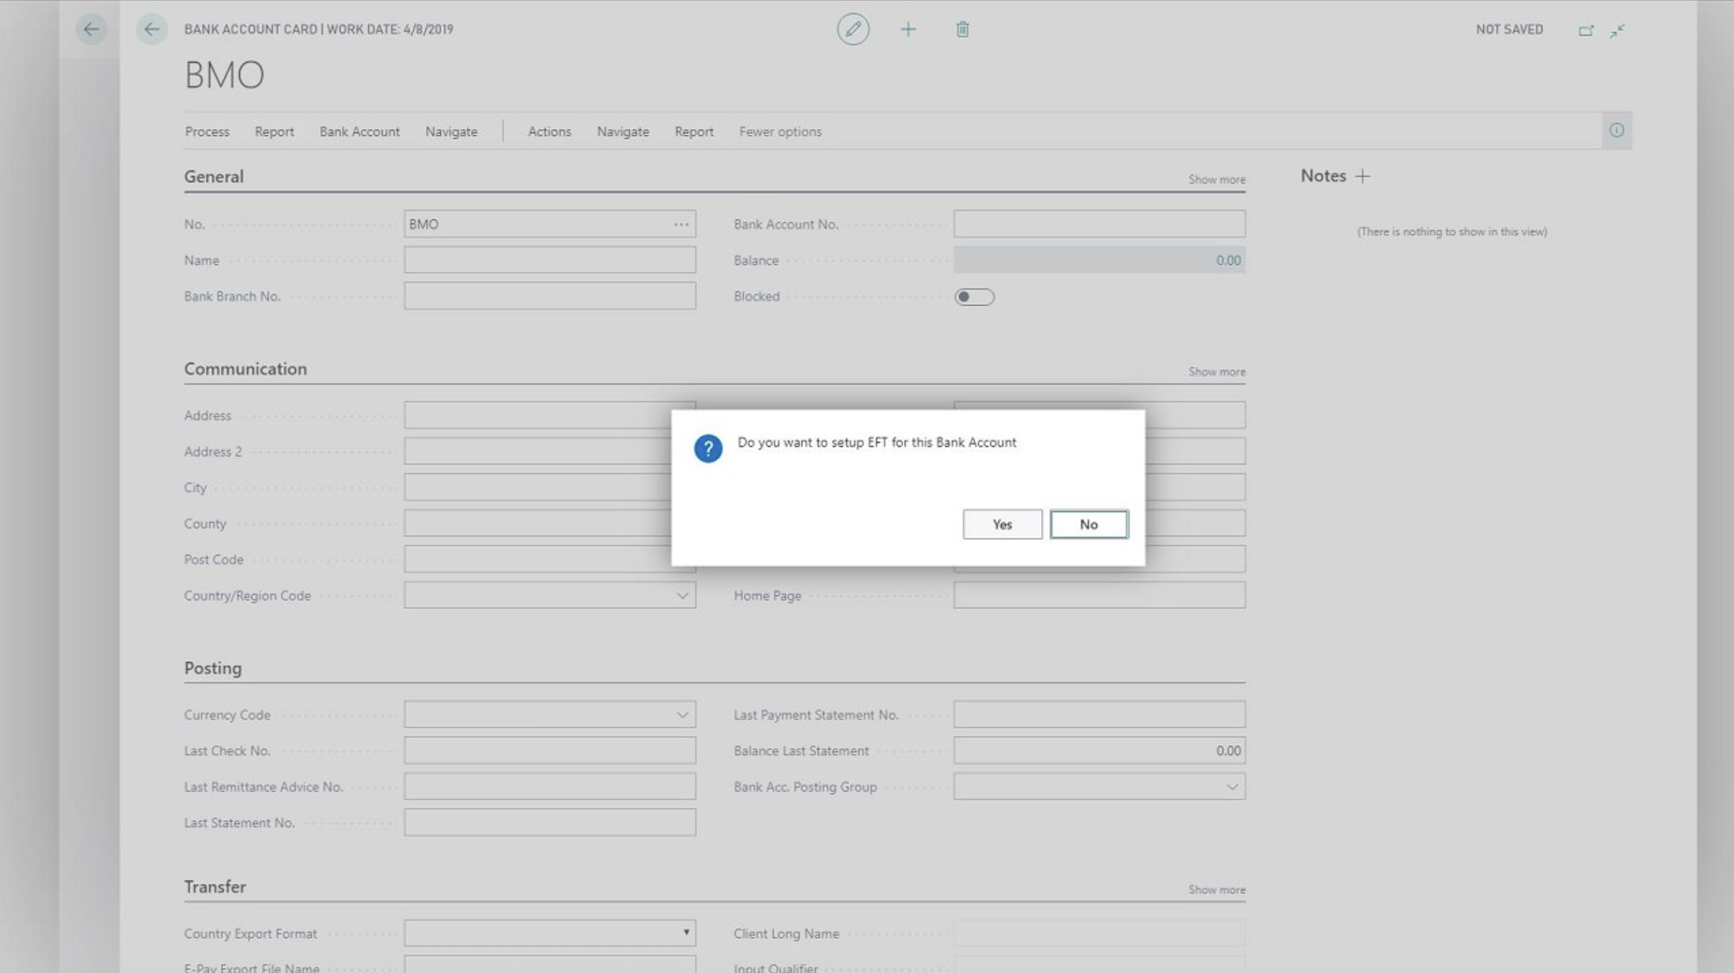
Task: Open the Report menu after Actions
Action: click(x=694, y=132)
